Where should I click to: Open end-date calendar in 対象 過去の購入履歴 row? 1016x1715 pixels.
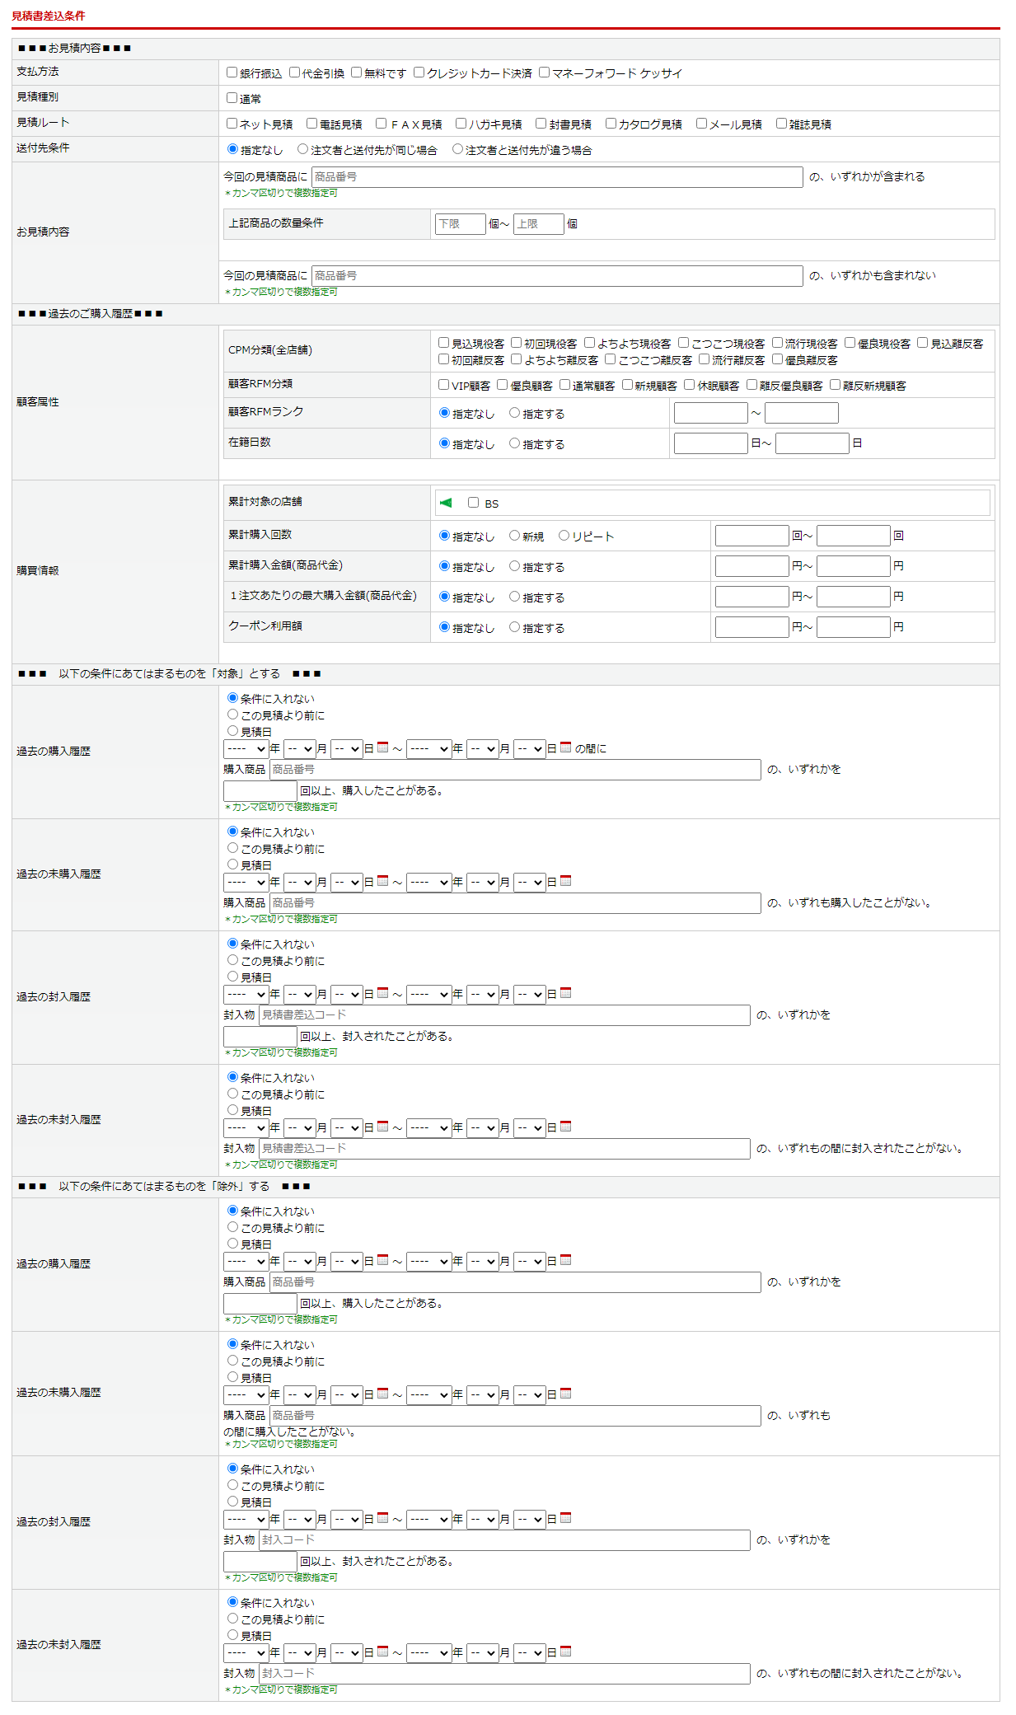(x=566, y=747)
